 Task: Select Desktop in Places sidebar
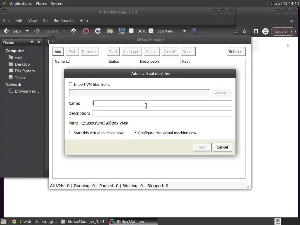coord(22,64)
